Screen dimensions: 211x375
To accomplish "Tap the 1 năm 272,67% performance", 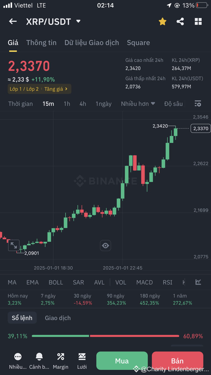I will pyautogui.click(x=182, y=299).
